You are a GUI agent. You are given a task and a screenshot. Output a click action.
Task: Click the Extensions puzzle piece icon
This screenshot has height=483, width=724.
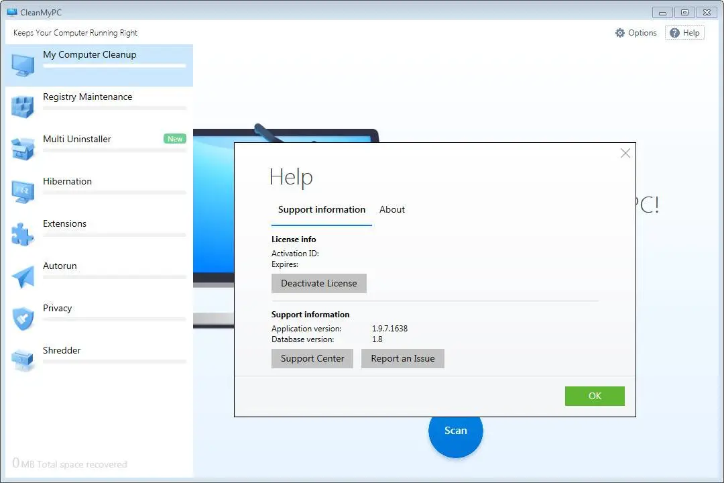pos(23,234)
